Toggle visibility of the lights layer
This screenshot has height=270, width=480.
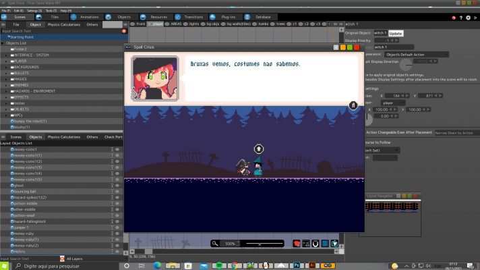185,24
